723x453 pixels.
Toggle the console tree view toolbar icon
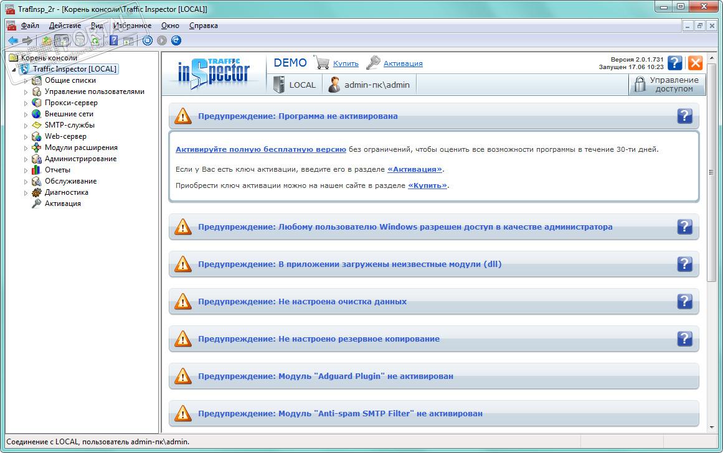(x=61, y=40)
